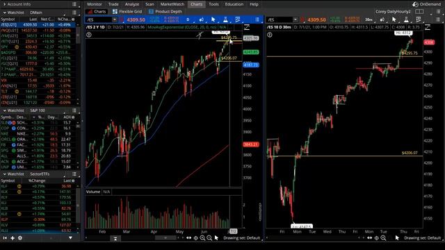Viewport: 445px width, 250px height.
Task: Open left chart patterns icon
Action: point(238,19)
